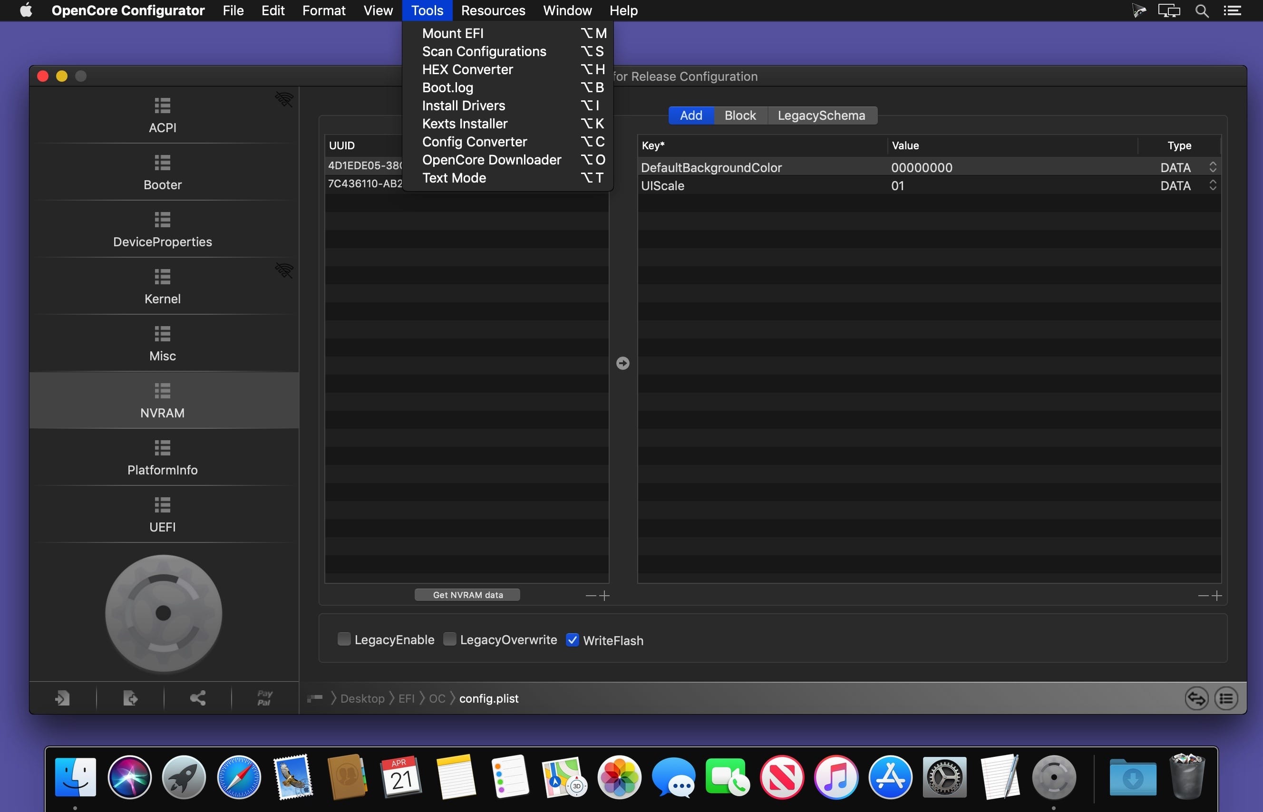Click the PayPal donate icon
The width and height of the screenshot is (1263, 812).
(264, 698)
